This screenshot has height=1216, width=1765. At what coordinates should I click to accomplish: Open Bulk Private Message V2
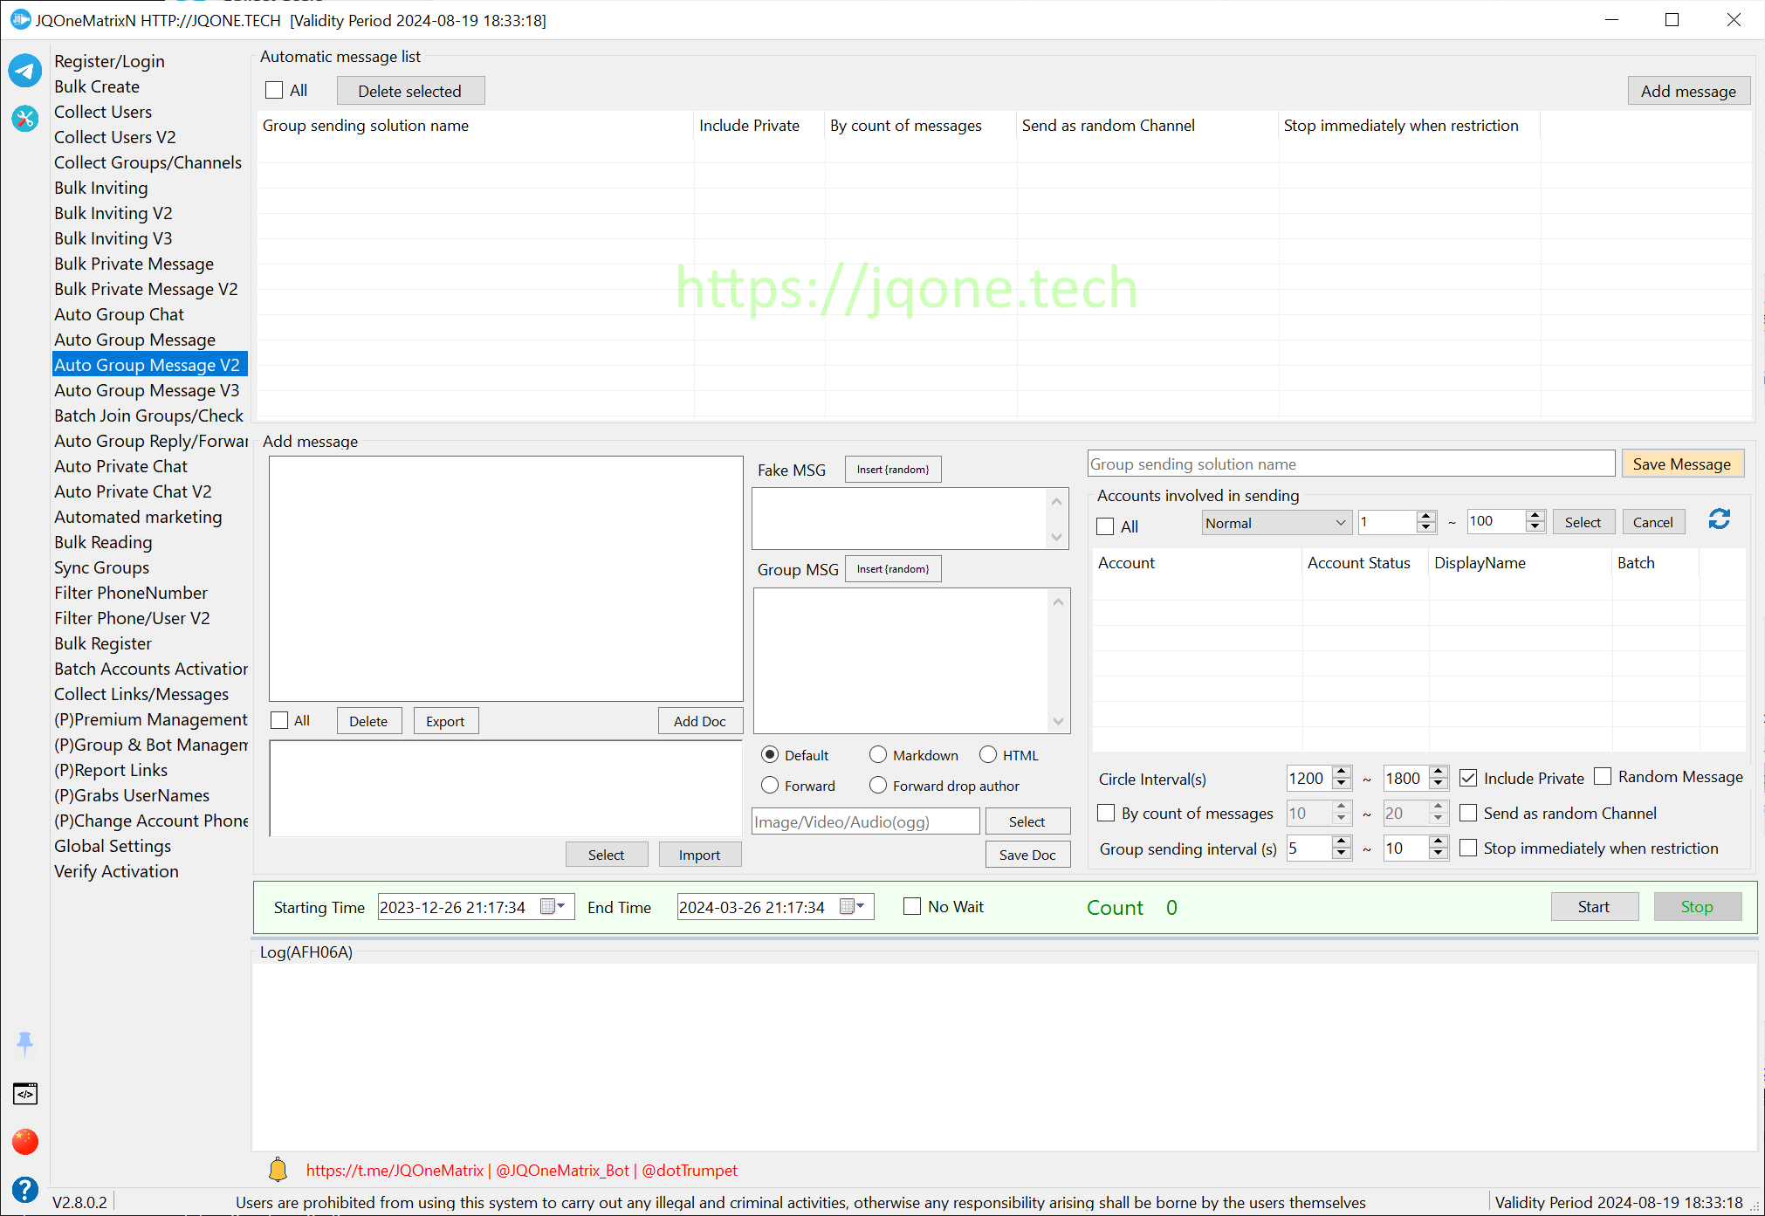[x=146, y=289]
